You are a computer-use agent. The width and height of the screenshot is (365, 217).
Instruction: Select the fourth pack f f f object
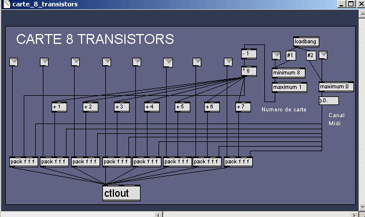click(x=117, y=162)
